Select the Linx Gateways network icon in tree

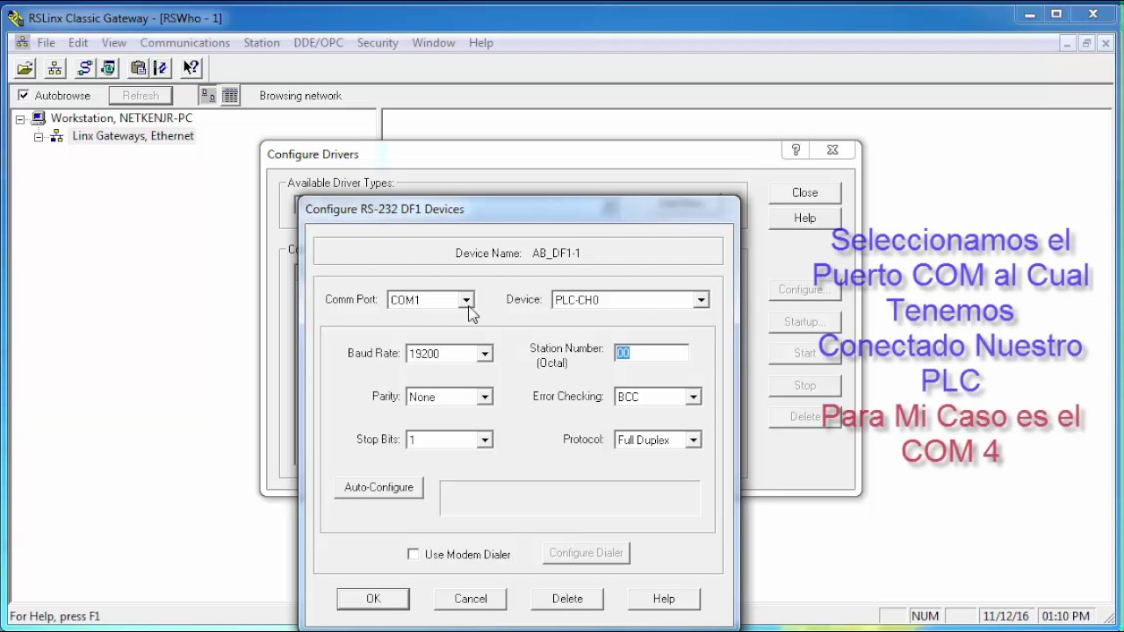tap(56, 136)
